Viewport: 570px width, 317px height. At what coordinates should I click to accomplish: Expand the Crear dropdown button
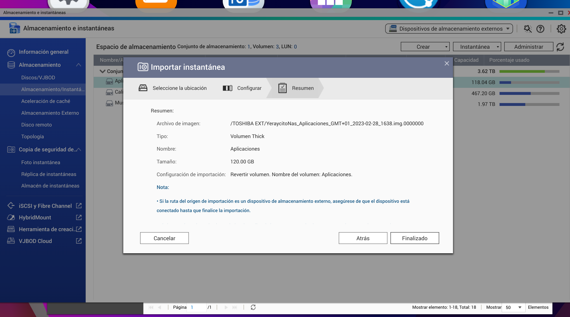pyautogui.click(x=425, y=47)
